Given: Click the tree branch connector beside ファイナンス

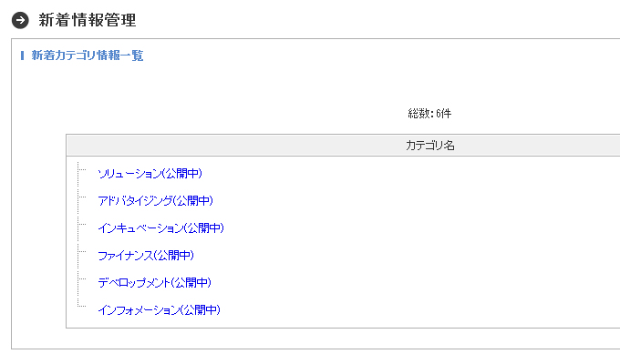Looking at the screenshot, I should [x=82, y=251].
